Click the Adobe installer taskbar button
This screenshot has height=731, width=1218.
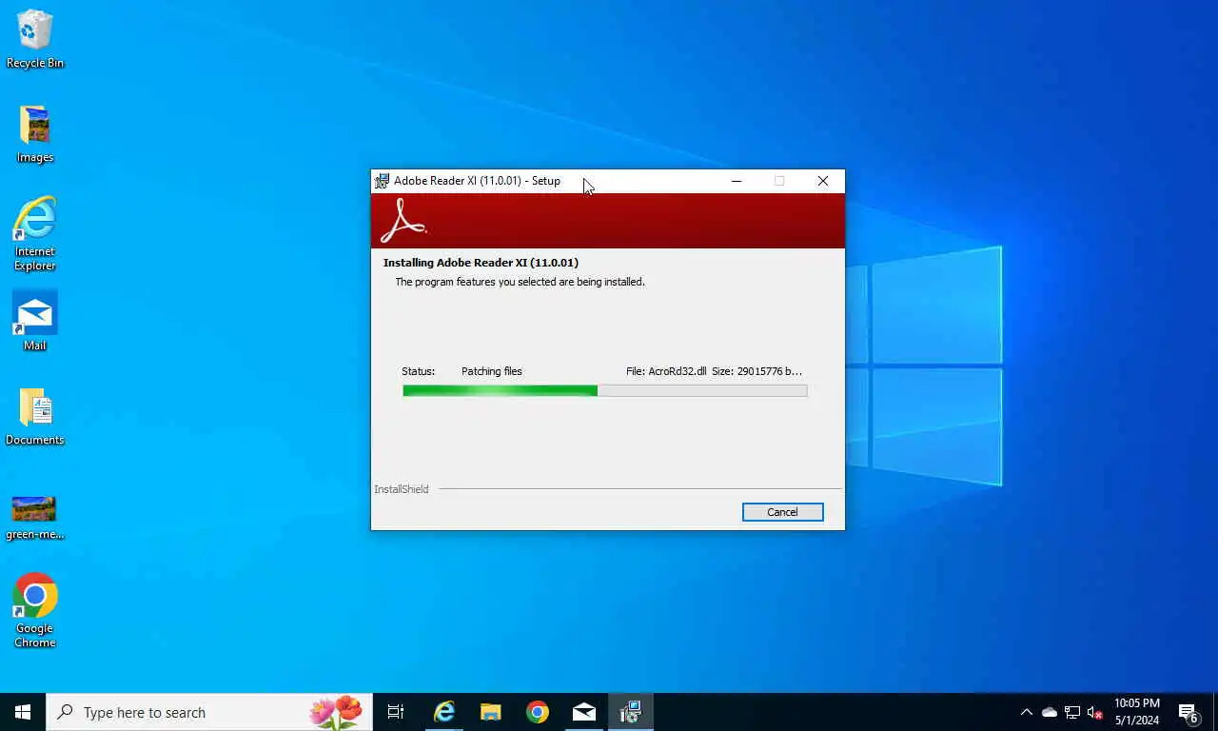click(631, 712)
